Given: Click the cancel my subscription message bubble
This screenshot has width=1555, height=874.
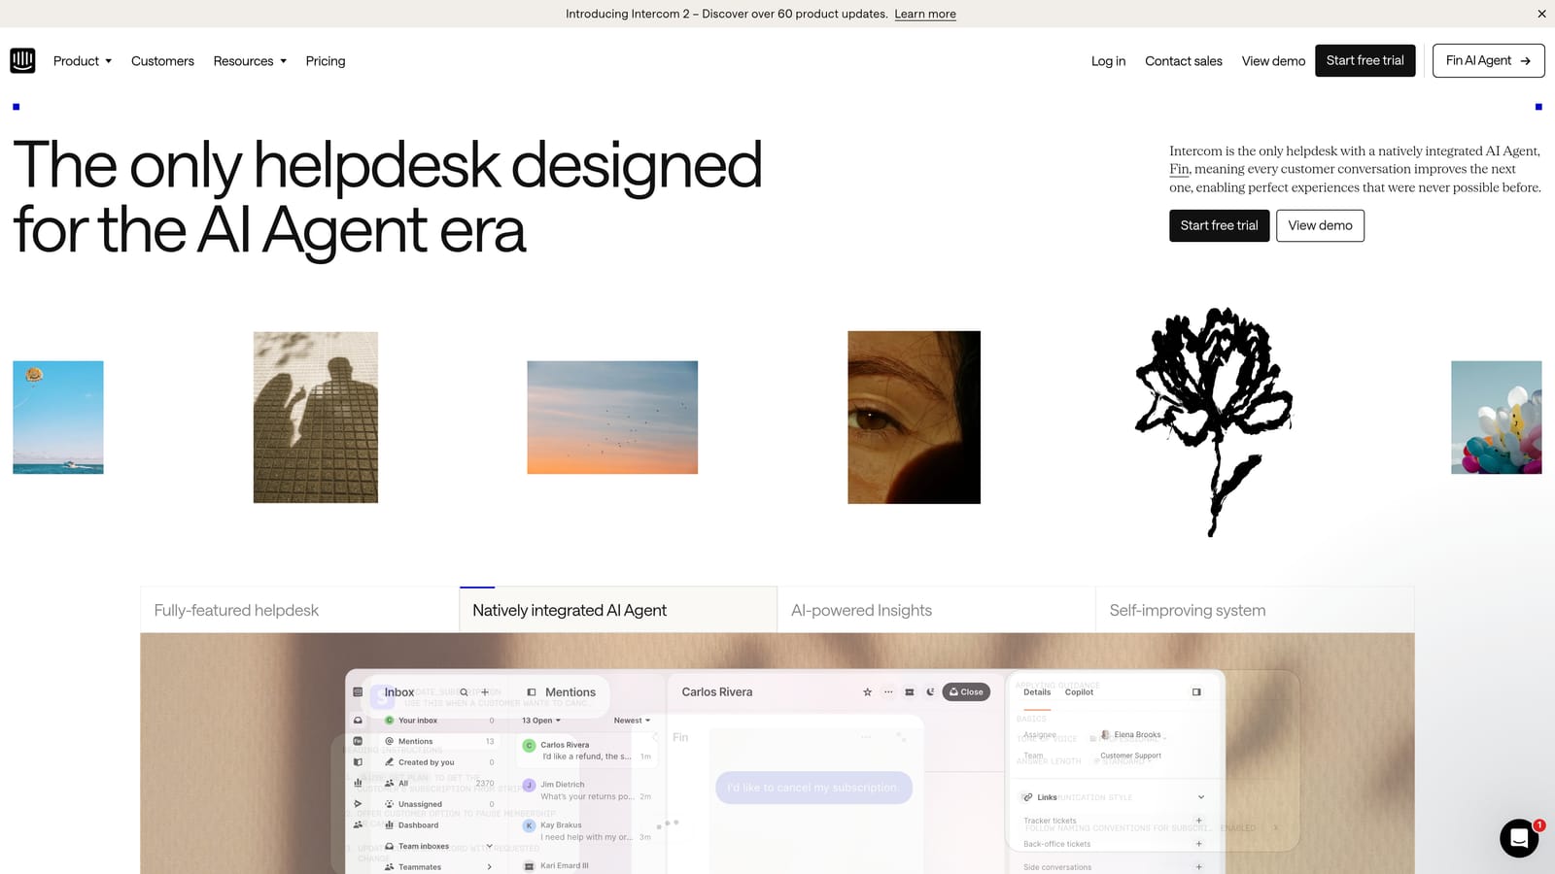Looking at the screenshot, I should coord(813,788).
